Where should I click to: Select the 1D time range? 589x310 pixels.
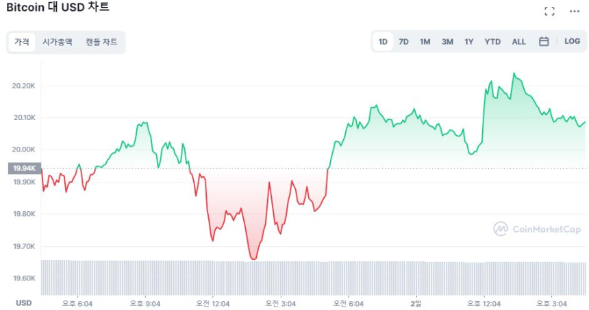(383, 42)
